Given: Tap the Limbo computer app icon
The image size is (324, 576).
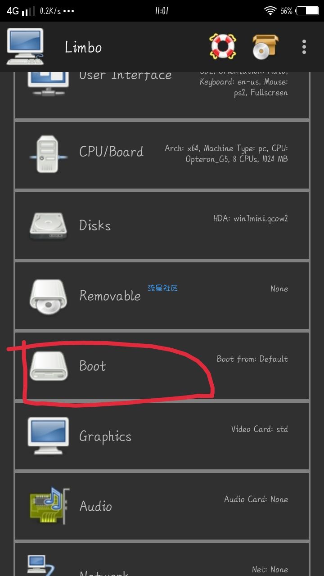Looking at the screenshot, I should click(25, 47).
